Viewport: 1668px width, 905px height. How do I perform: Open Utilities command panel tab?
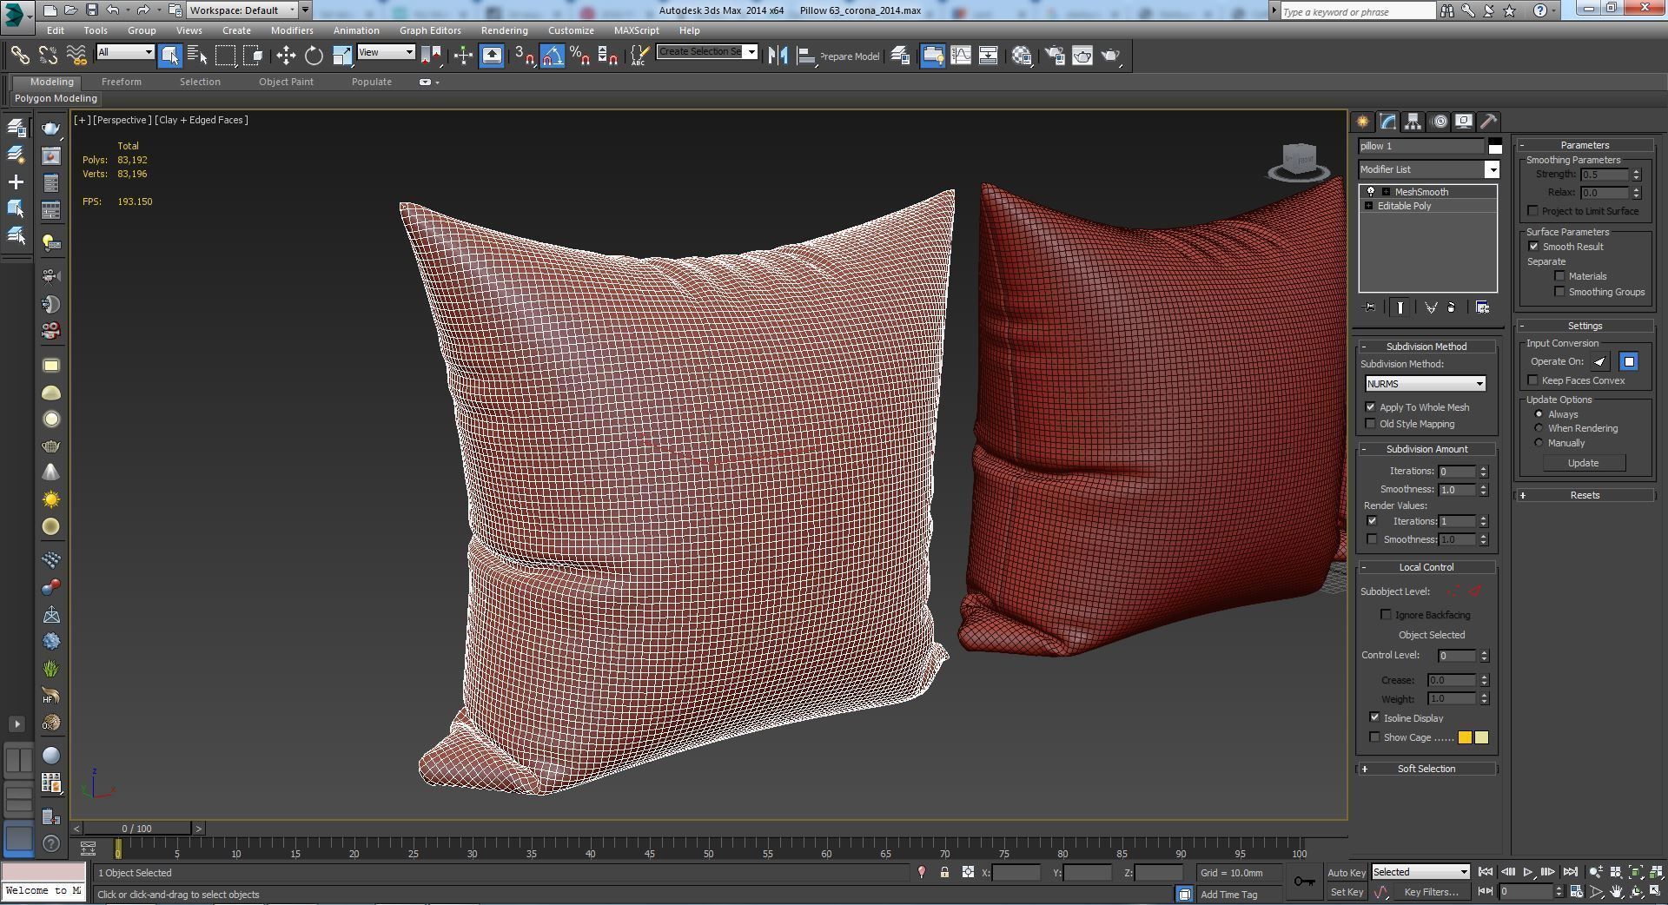coord(1488,122)
